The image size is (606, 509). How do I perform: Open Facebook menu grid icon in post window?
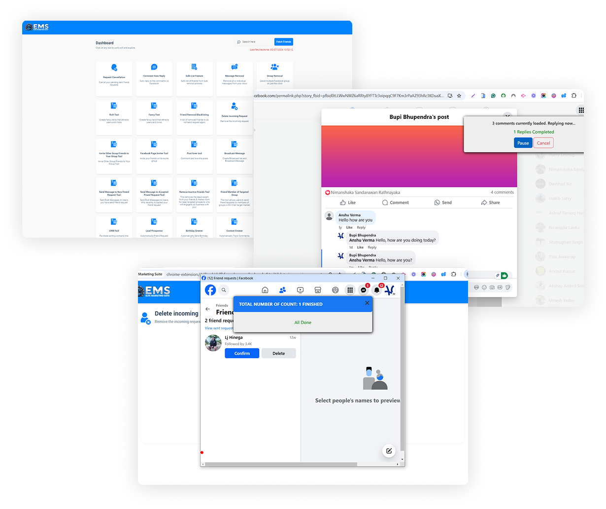581,110
